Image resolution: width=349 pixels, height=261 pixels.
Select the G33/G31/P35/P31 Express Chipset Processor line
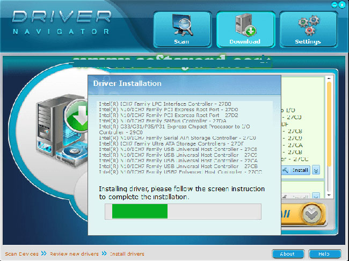pos(174,129)
